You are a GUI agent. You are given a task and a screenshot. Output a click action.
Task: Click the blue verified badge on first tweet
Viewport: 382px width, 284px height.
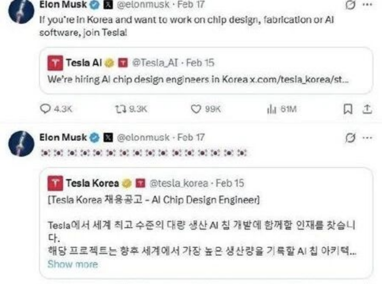pos(94,5)
